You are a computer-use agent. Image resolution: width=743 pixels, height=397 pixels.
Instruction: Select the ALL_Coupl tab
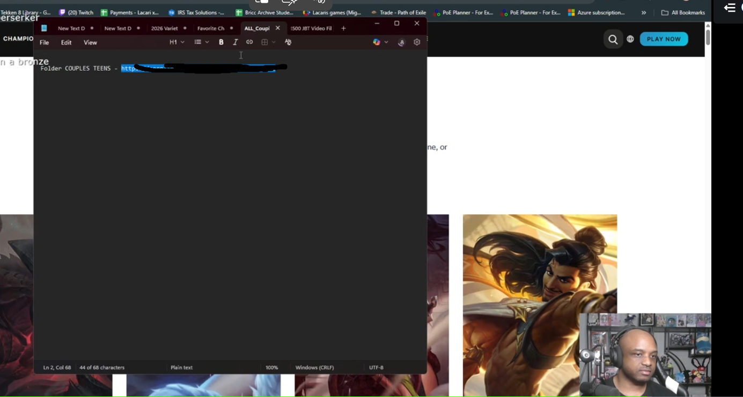(257, 28)
